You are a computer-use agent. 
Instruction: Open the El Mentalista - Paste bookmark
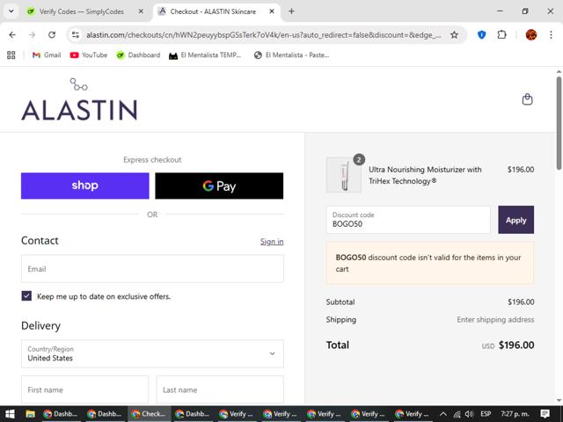[x=291, y=55]
